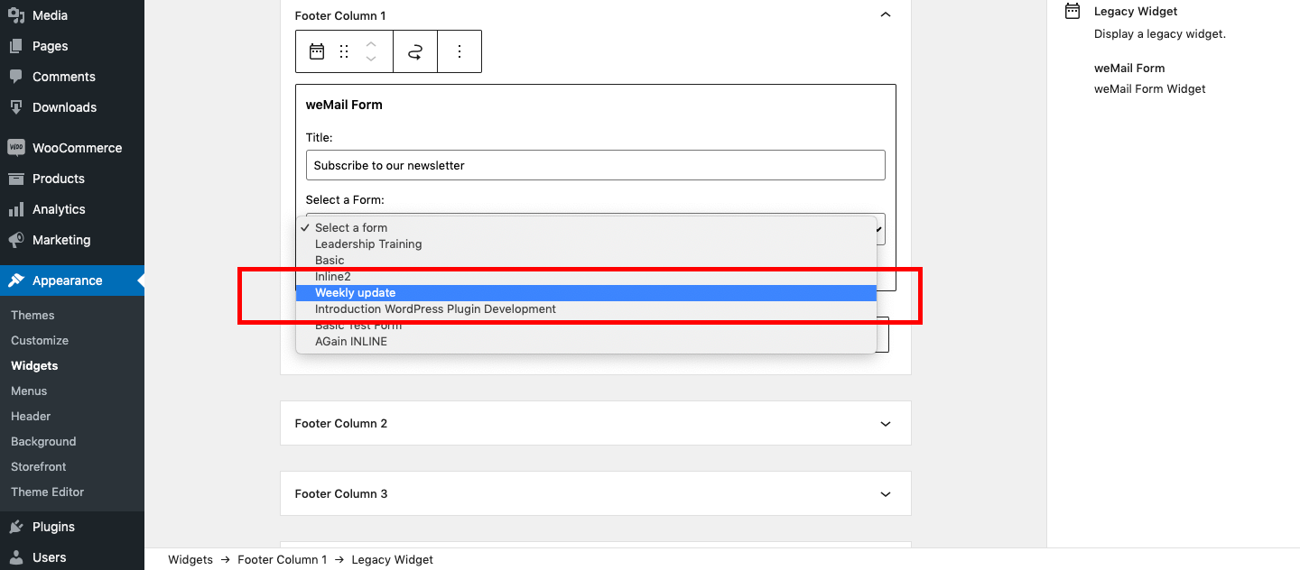Click the Legacy Widget calendar icon in sidebar
This screenshot has width=1300, height=570.
(x=1072, y=11)
